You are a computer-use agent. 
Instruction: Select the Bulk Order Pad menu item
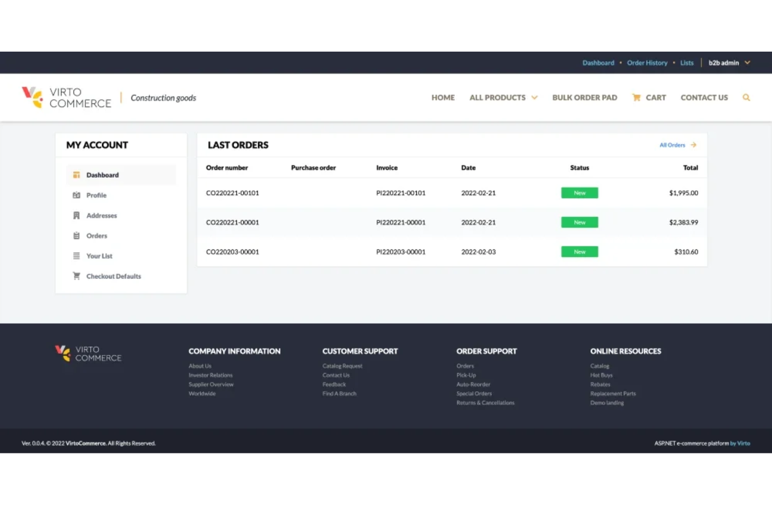584,97
